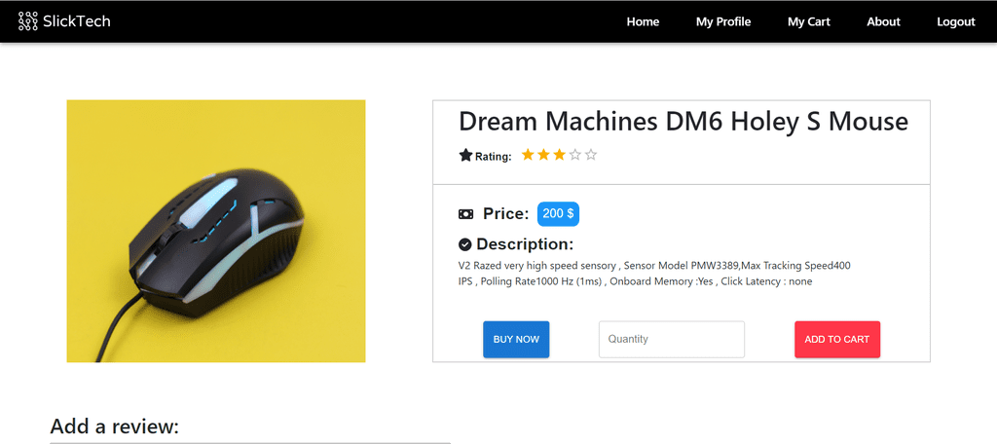Click the BUY NOW button
Viewport: 997px width, 444px height.
[516, 339]
